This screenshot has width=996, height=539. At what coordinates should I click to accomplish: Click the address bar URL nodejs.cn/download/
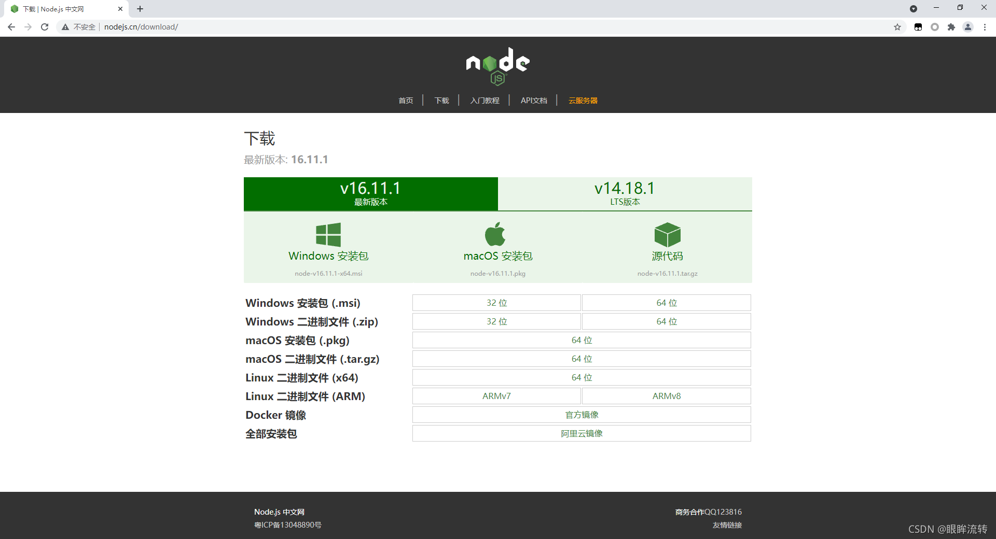(141, 27)
